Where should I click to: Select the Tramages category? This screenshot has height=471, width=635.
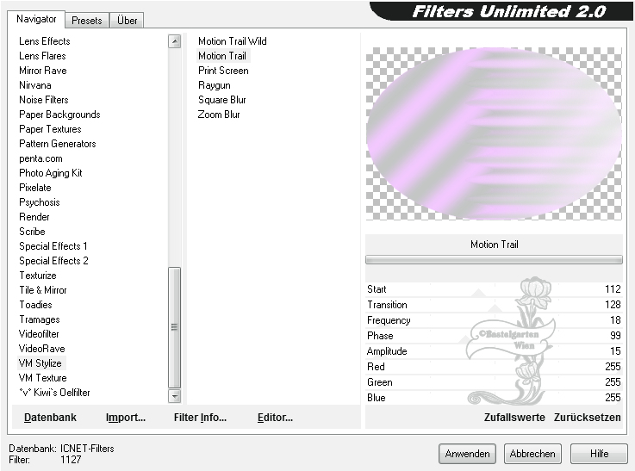[x=40, y=319]
